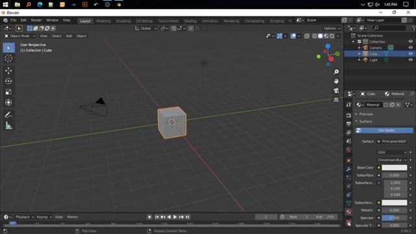The width and height of the screenshot is (416, 234).
Task: Open the Scene properties tab
Action: (x=348, y=141)
